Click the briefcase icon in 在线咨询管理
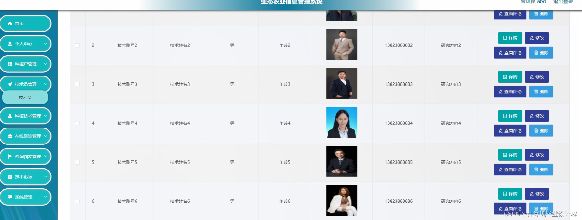This screenshot has height=220, width=582. point(10,136)
